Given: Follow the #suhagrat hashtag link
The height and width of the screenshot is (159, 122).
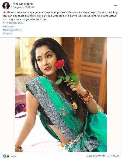Looking at the screenshot, I should coord(35,16).
